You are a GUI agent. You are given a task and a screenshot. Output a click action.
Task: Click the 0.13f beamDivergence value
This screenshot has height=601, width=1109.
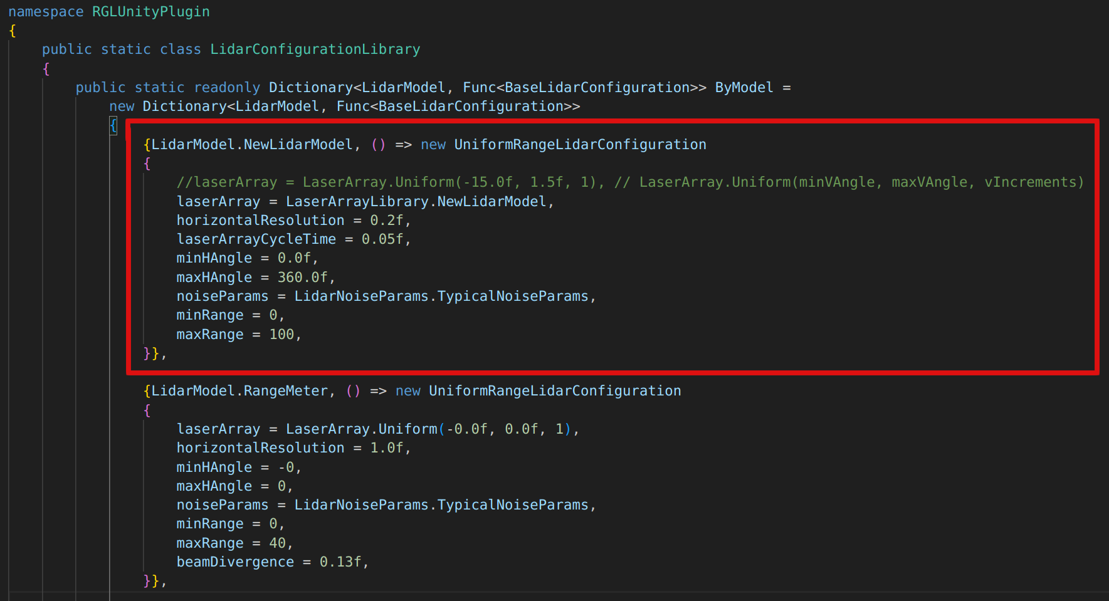pos(340,562)
